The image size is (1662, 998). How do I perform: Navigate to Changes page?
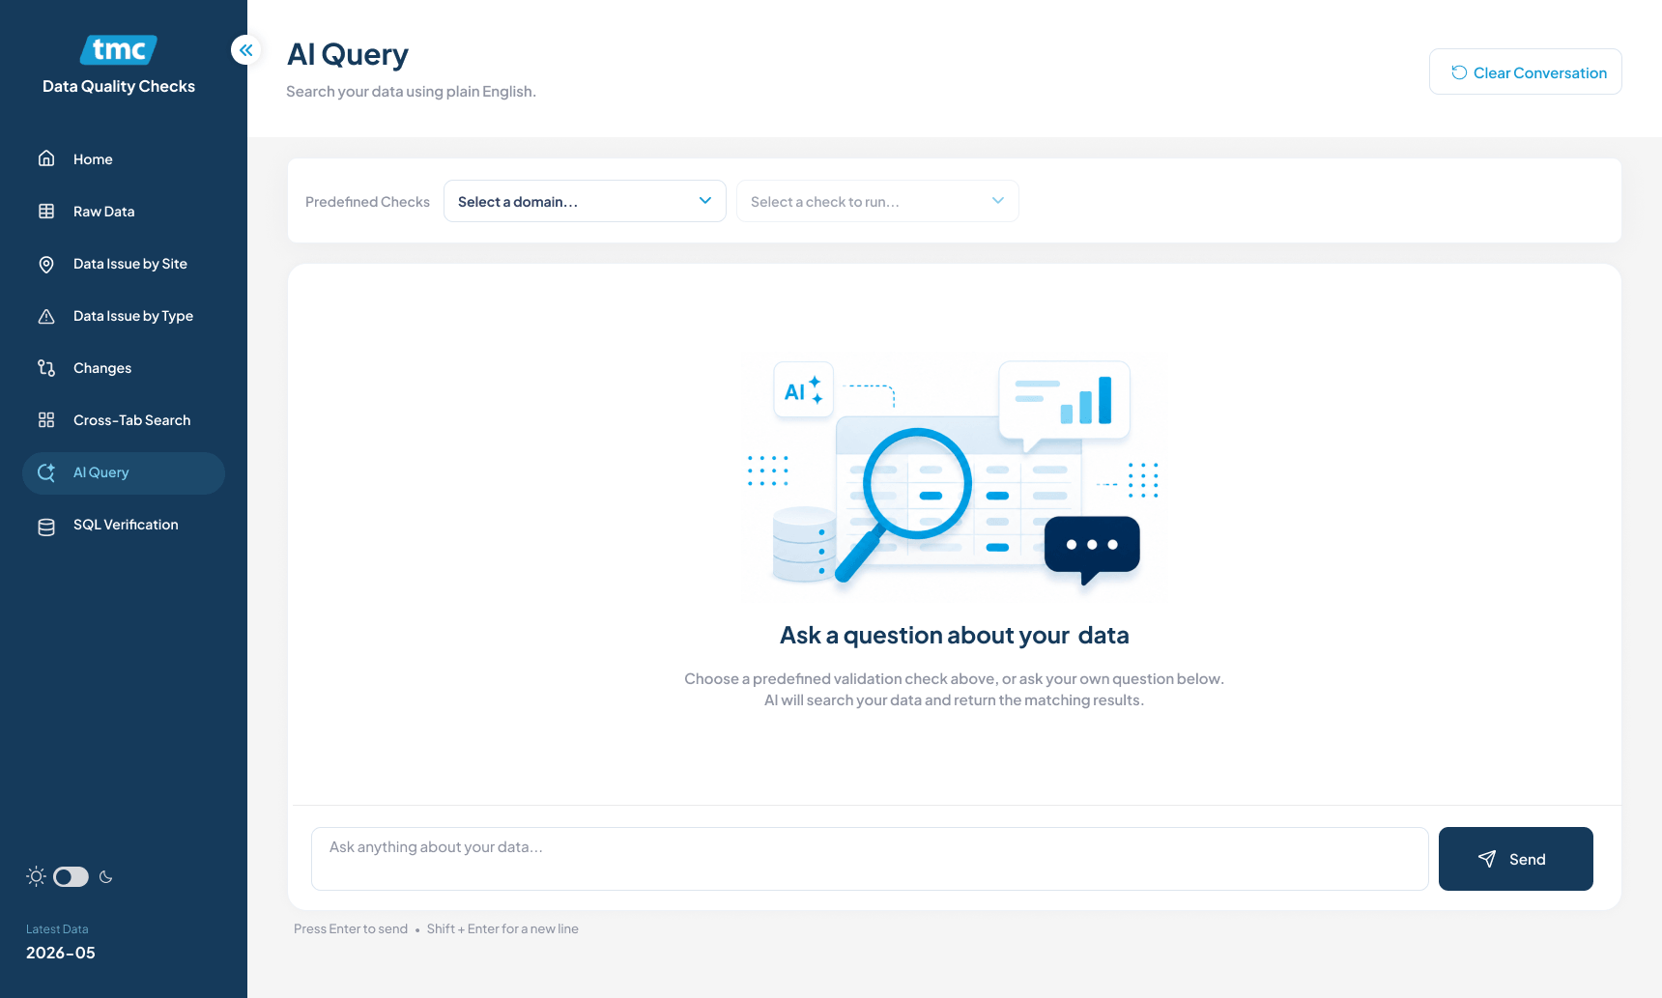[124, 368]
